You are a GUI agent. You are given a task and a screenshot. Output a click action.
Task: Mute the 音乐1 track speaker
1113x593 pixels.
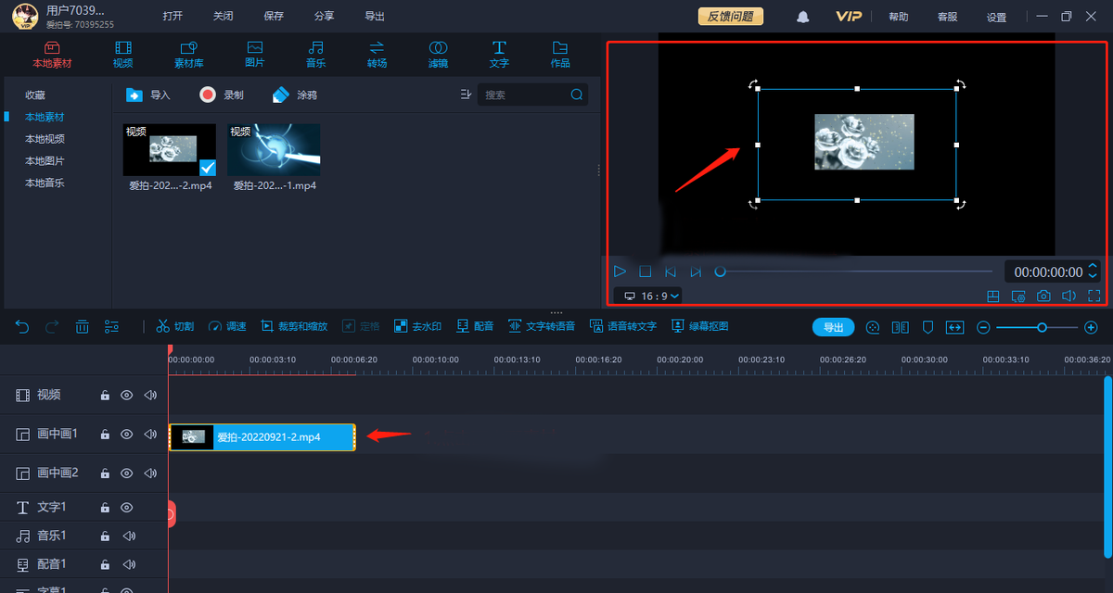129,536
